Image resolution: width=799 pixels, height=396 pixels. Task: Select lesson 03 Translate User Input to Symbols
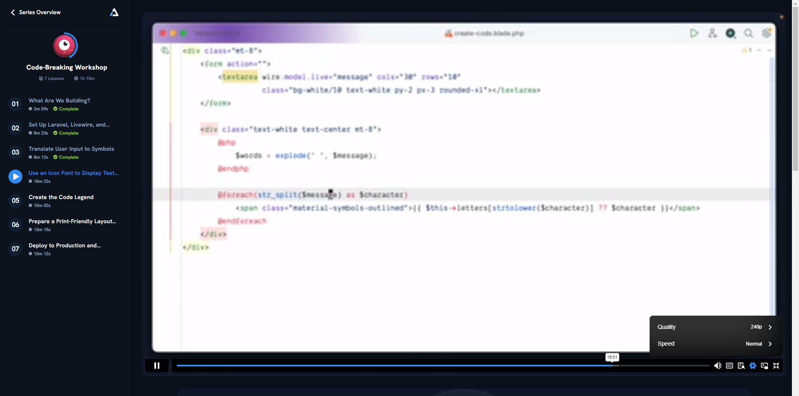(x=64, y=152)
